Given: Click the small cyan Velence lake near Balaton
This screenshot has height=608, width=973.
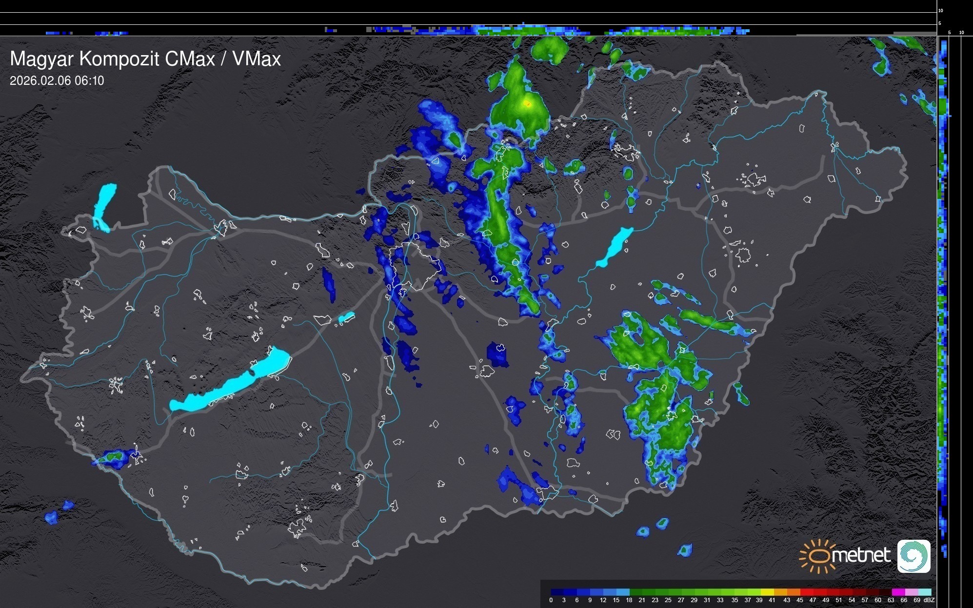Looking at the screenshot, I should click(346, 317).
